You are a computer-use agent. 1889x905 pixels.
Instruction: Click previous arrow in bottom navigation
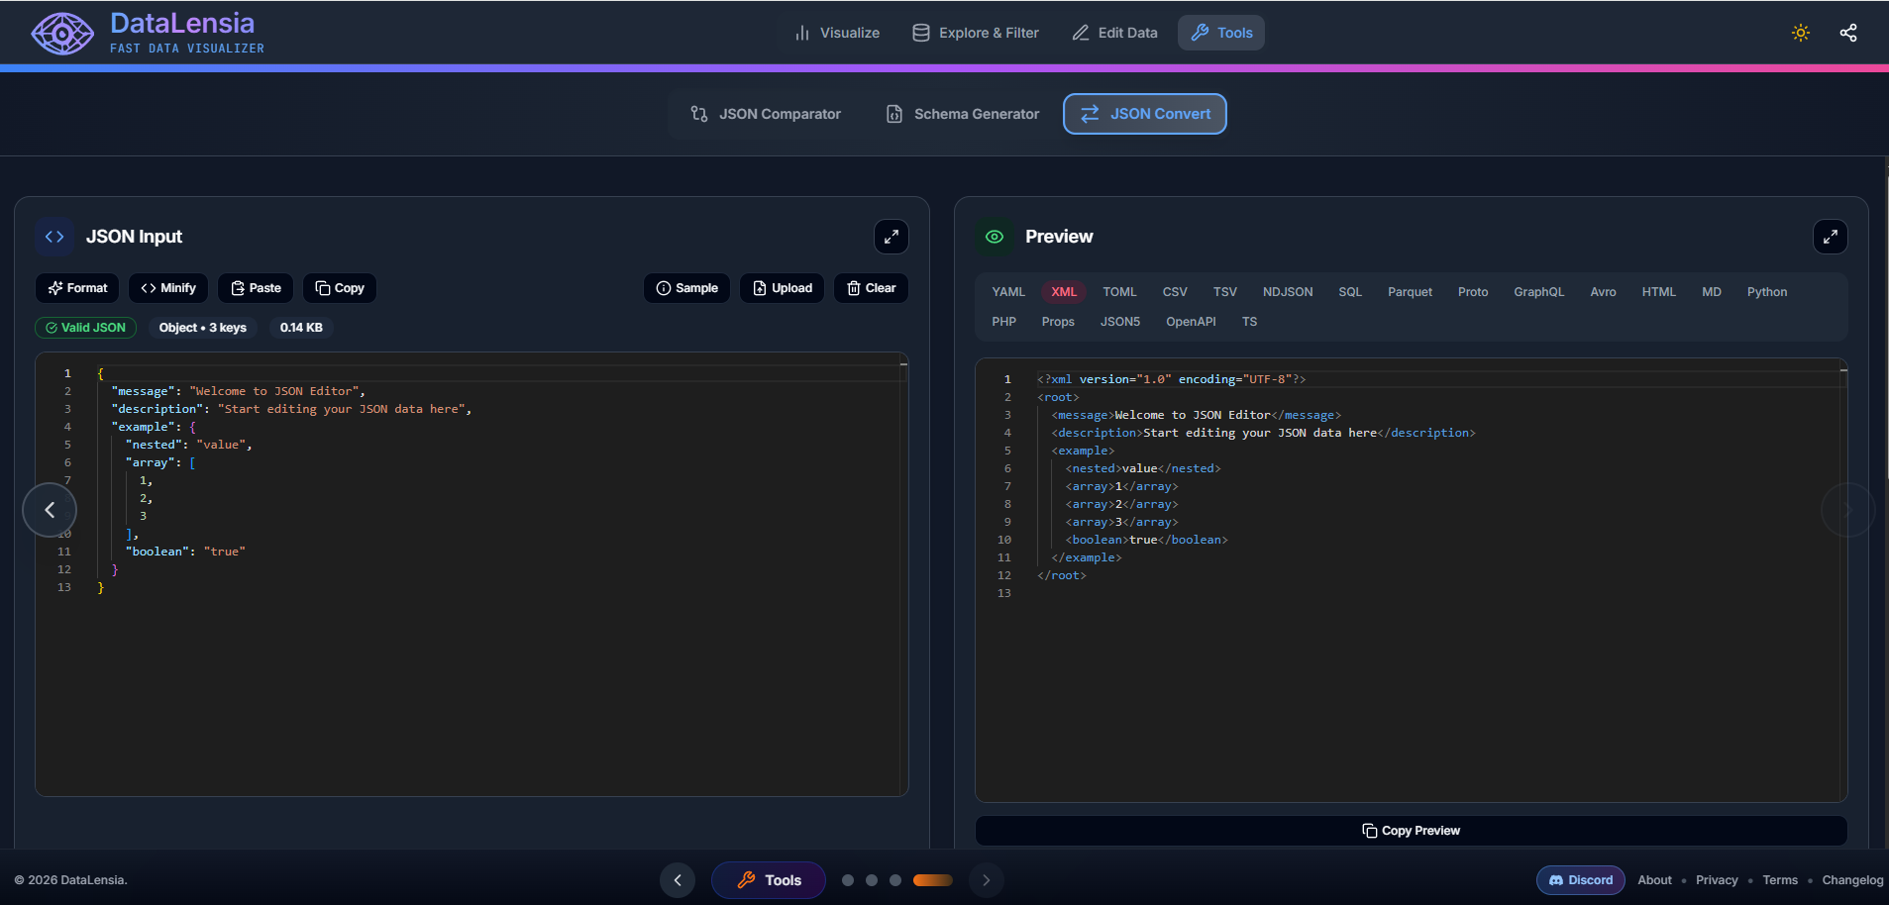pyautogui.click(x=678, y=880)
